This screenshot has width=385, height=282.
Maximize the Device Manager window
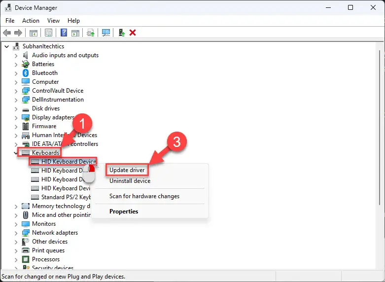tap(350, 7)
